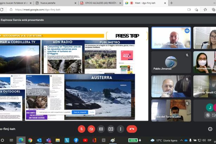216x144 pixels.
Task: Open Outlook from taskbar
Action: point(39,140)
